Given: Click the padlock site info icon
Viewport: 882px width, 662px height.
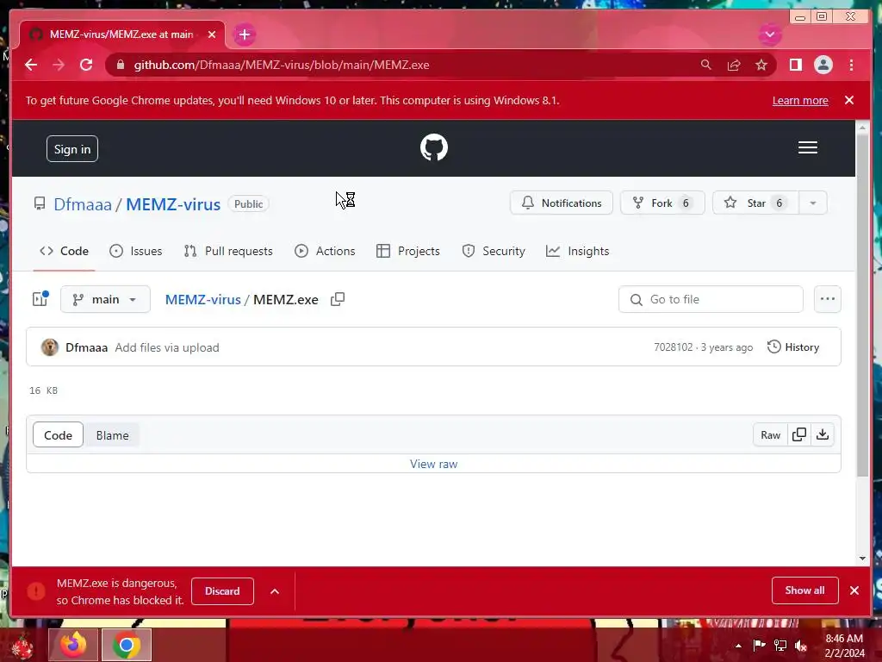Looking at the screenshot, I should pyautogui.click(x=121, y=66).
